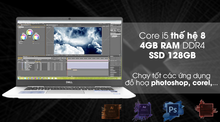Click the After Effects CC splash icon

click(142, 111)
